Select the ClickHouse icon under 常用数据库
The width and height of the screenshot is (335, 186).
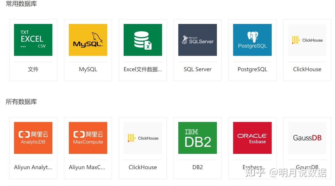[x=307, y=40]
